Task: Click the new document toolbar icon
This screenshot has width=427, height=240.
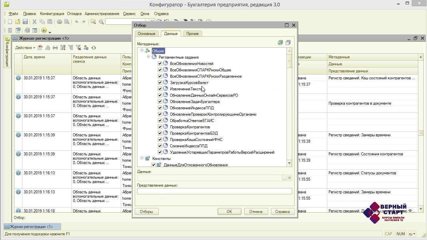Action: (10, 22)
